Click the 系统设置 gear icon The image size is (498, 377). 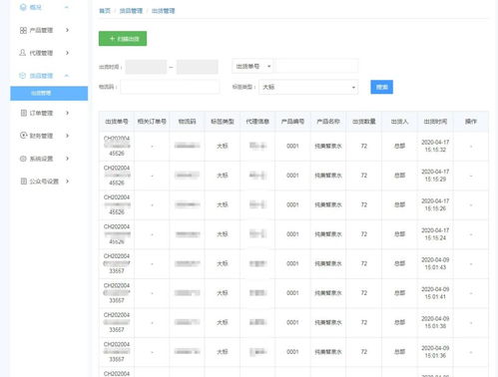click(23, 159)
